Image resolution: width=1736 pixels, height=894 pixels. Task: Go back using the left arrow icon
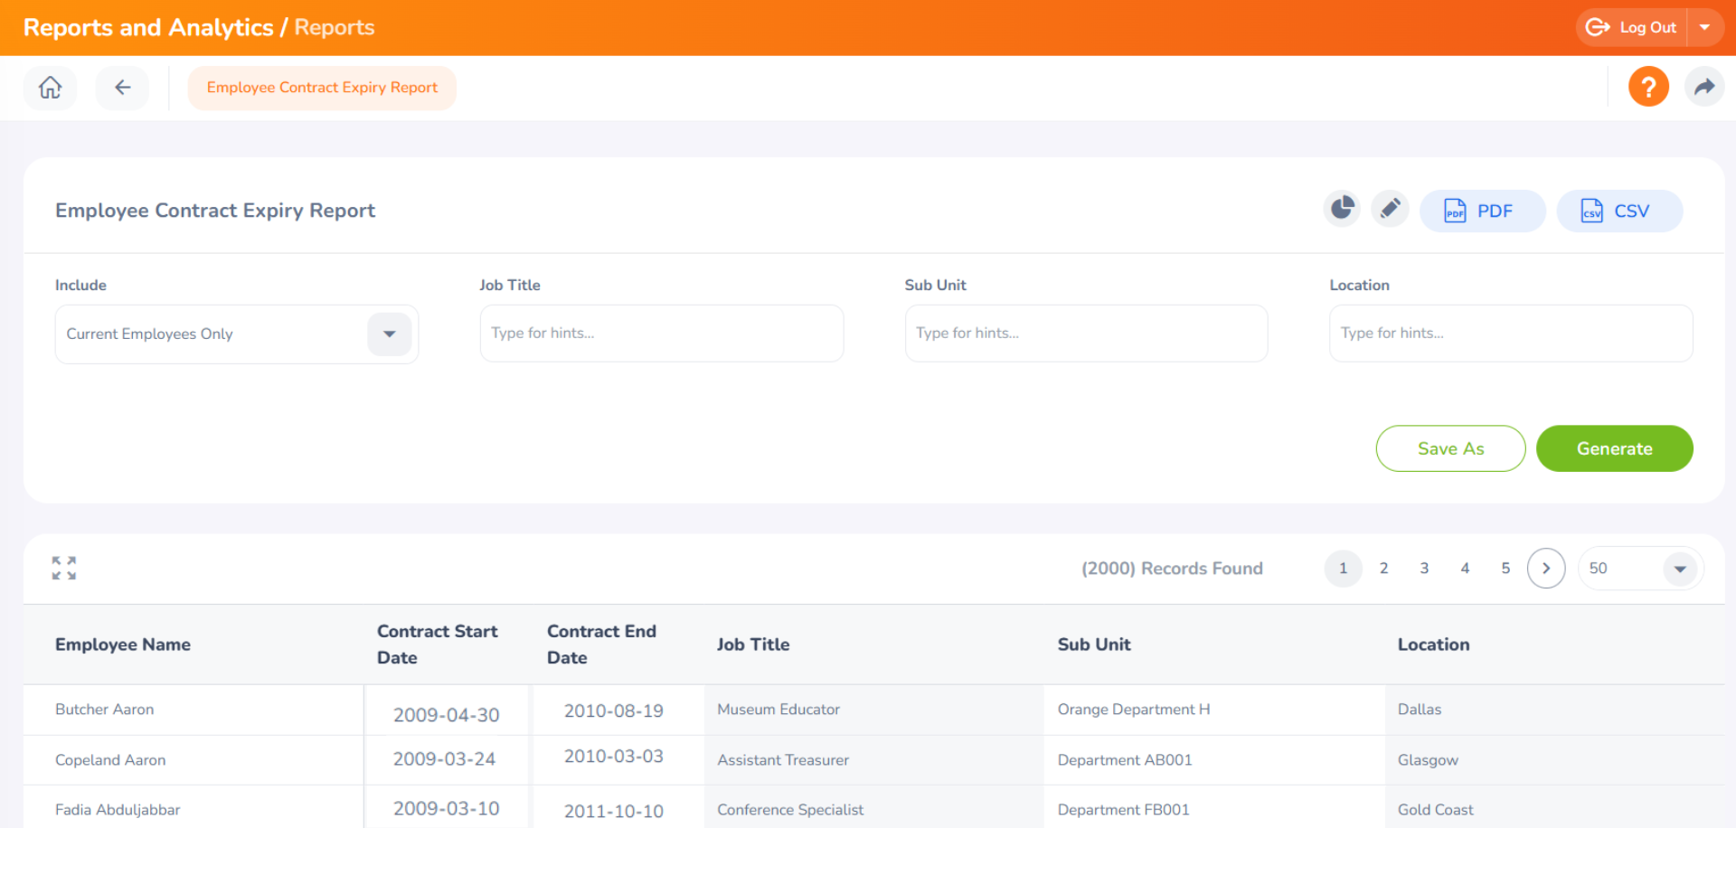[123, 88]
